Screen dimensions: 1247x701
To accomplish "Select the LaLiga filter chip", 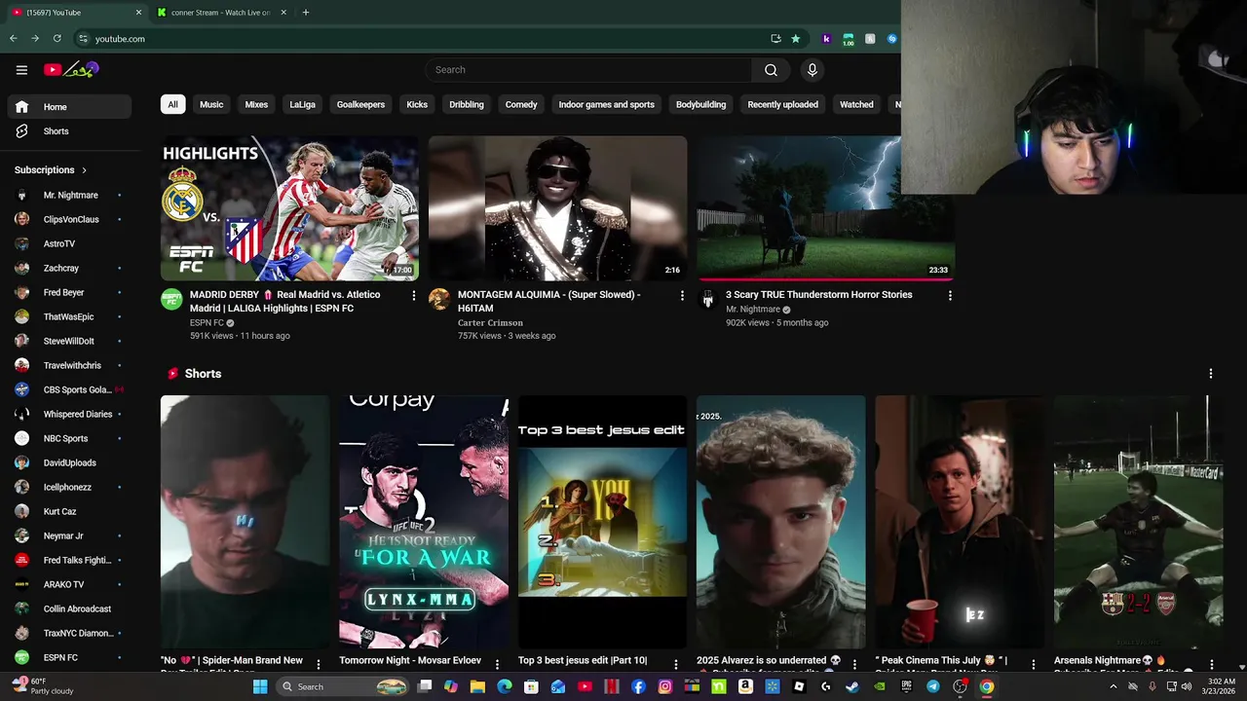I will [x=302, y=104].
